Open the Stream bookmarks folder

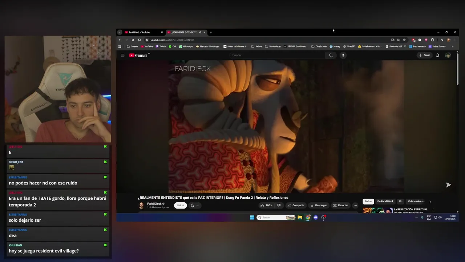[x=132, y=47]
